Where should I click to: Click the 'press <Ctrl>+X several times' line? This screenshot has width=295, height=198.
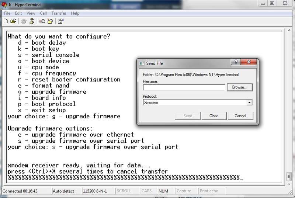pyautogui.click(x=88, y=171)
